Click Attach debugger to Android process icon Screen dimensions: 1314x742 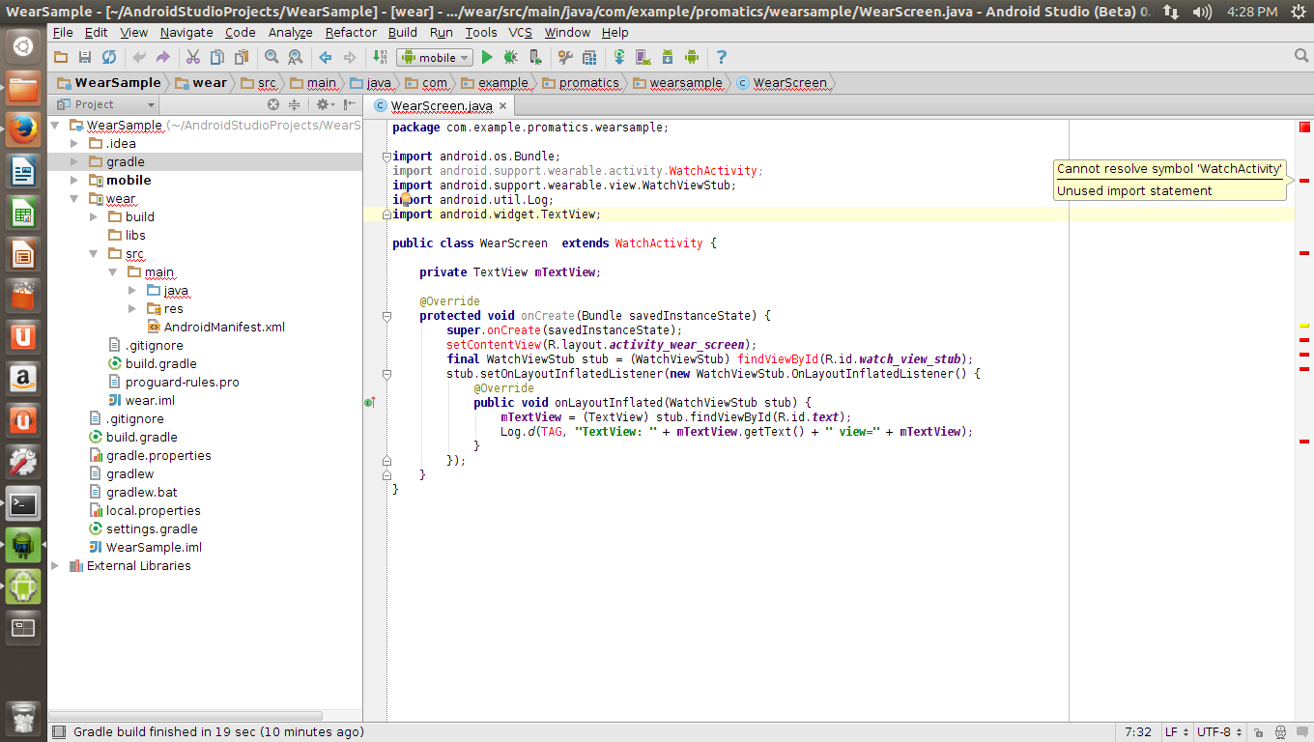click(534, 58)
